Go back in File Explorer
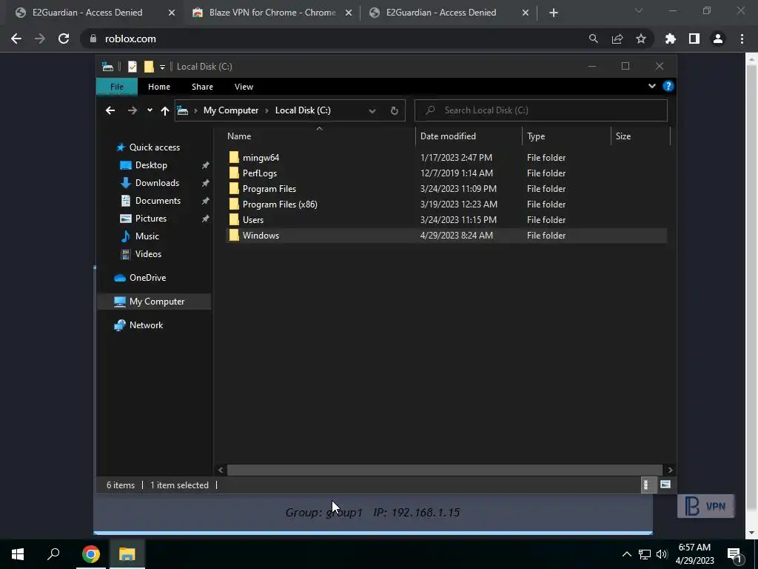The width and height of the screenshot is (758, 569). pos(110,110)
